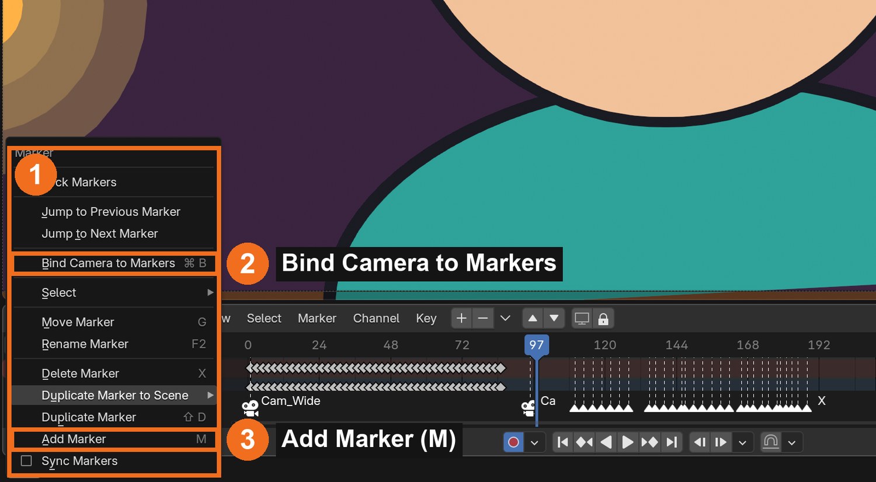This screenshot has width=876, height=482.
Task: Toggle the monitor display icon
Action: [582, 319]
